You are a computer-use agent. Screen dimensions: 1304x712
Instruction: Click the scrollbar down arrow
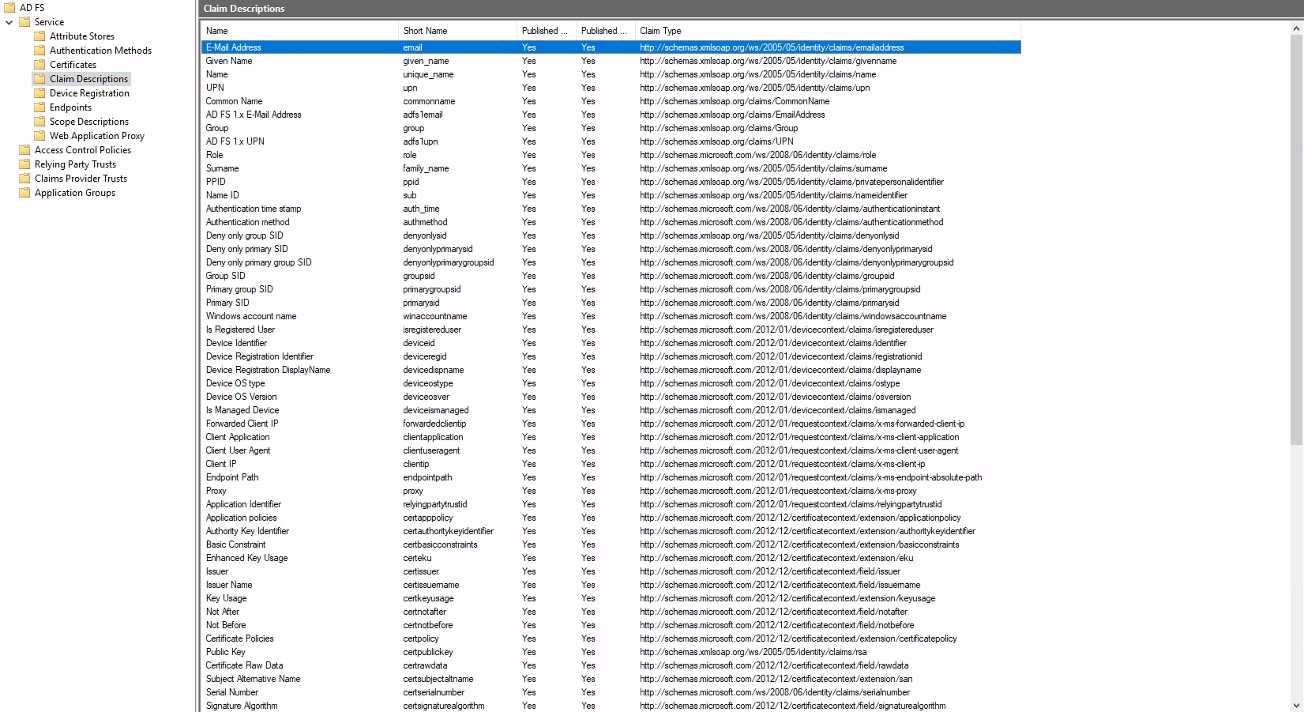click(x=1296, y=705)
